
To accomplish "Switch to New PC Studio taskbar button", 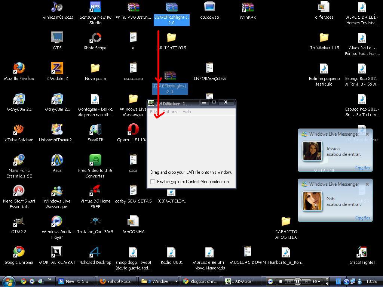I will pyautogui.click(x=76, y=281).
